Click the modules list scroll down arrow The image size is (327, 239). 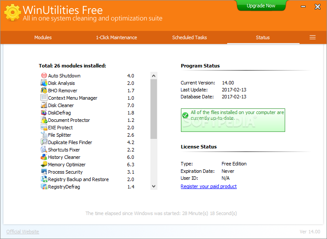(x=154, y=186)
